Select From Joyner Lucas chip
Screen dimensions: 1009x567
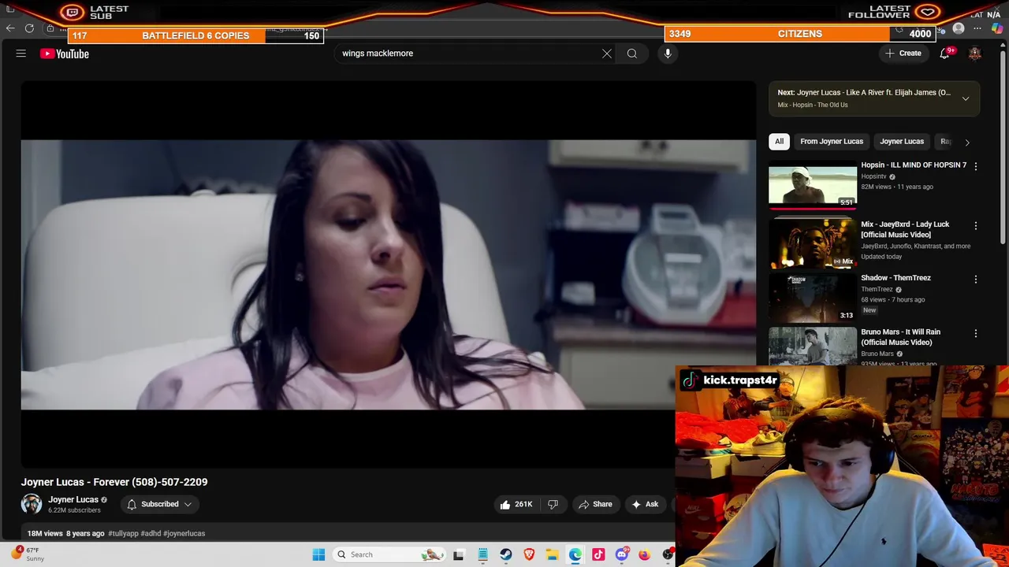(832, 142)
